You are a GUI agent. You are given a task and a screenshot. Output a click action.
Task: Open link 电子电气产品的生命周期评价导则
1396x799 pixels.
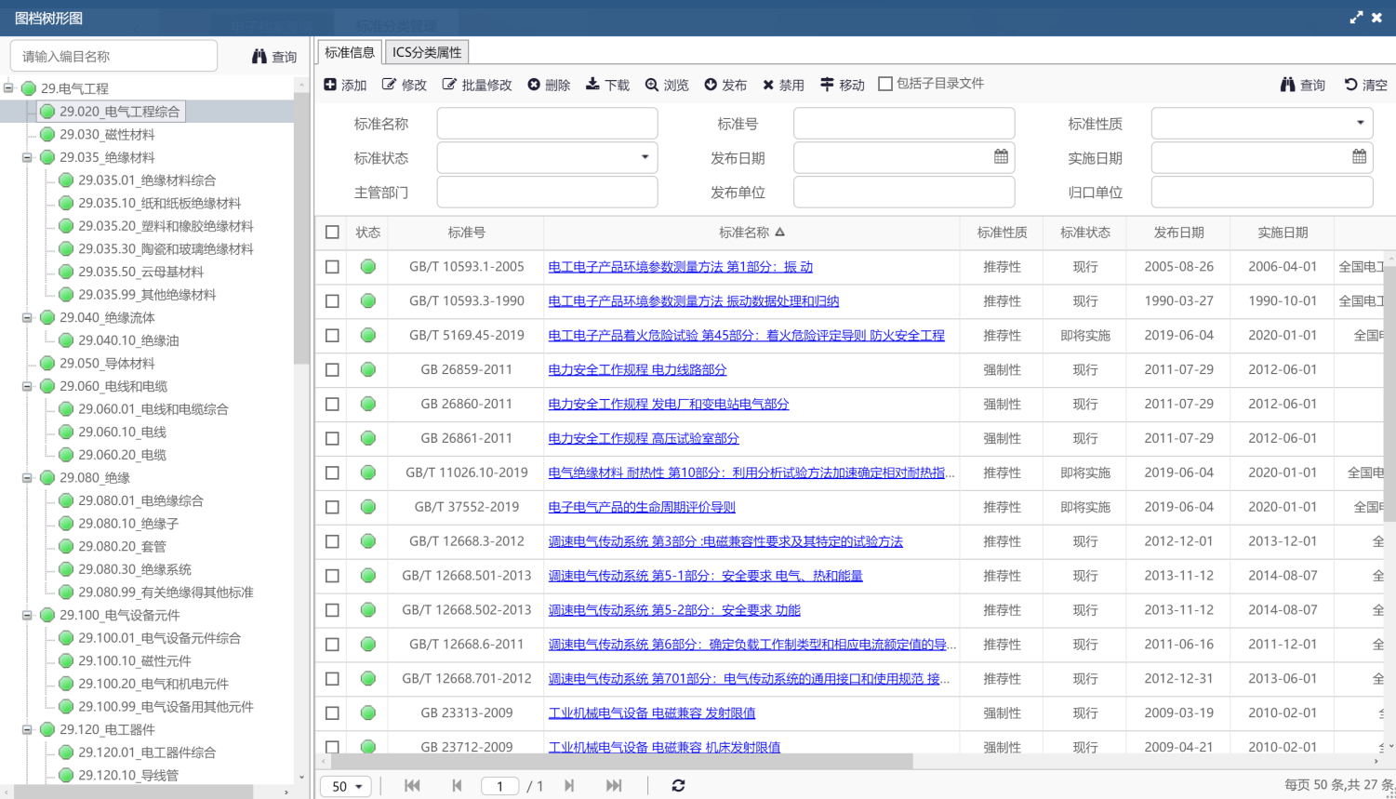tap(641, 507)
